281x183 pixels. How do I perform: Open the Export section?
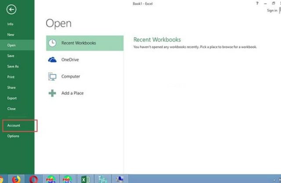[12, 98]
